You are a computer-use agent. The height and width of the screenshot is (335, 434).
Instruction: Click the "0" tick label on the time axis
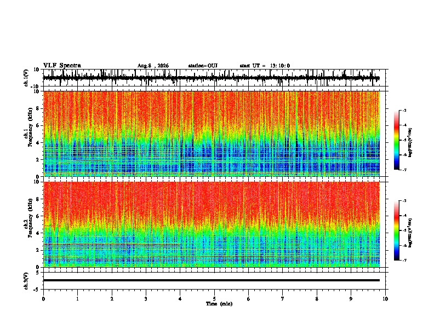43,299
